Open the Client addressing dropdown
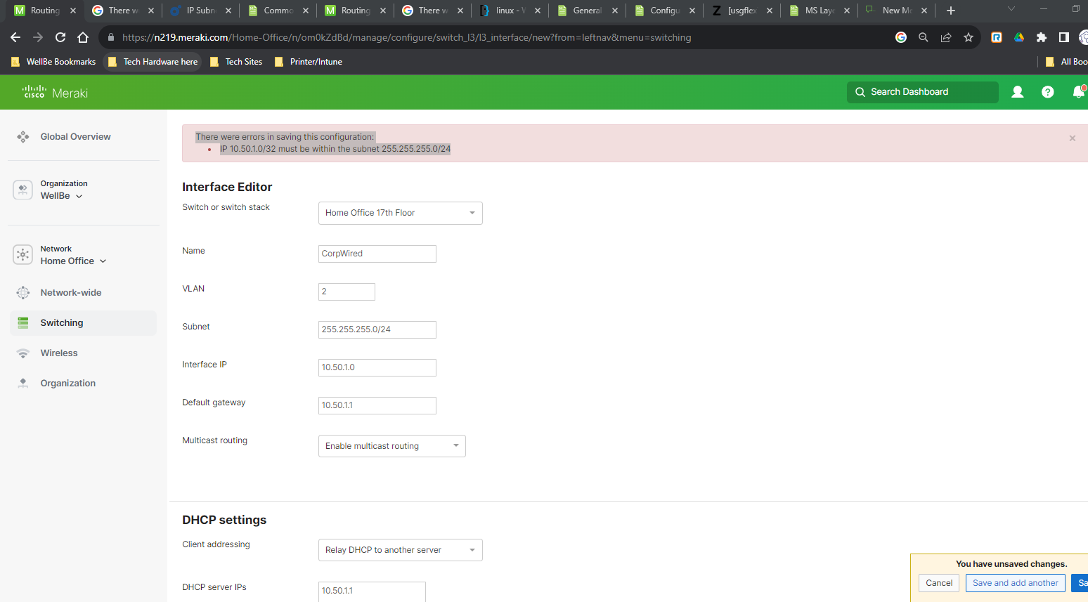 click(400, 550)
